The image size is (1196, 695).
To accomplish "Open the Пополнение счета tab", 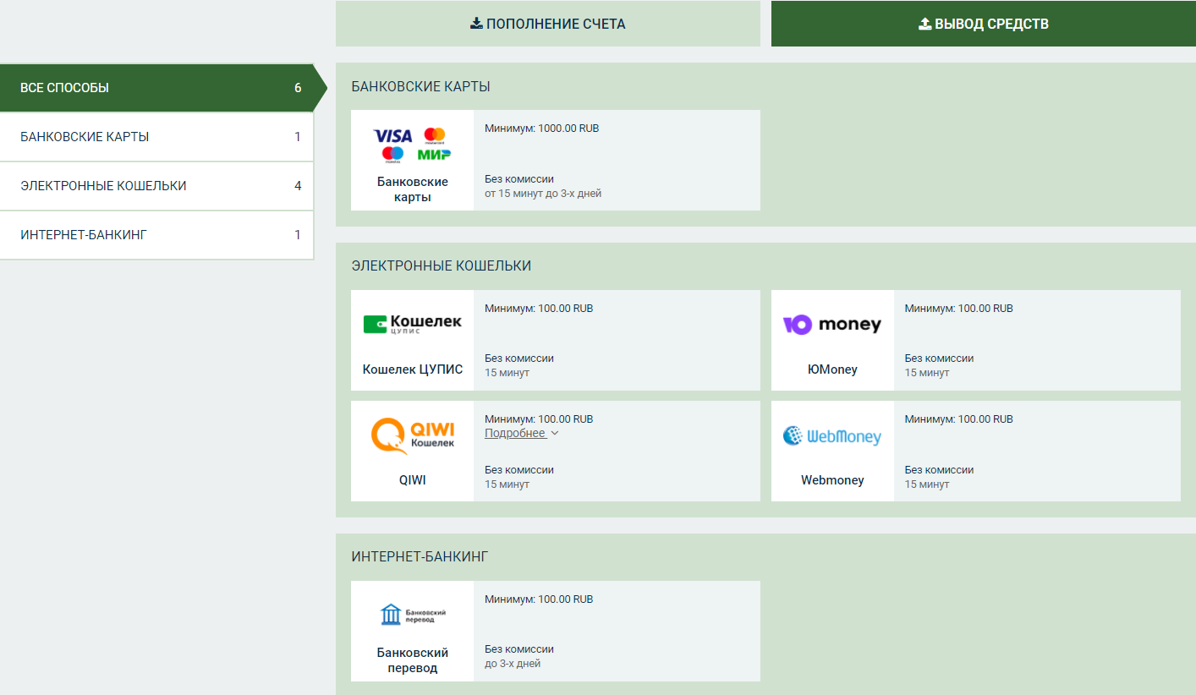I will point(548,24).
